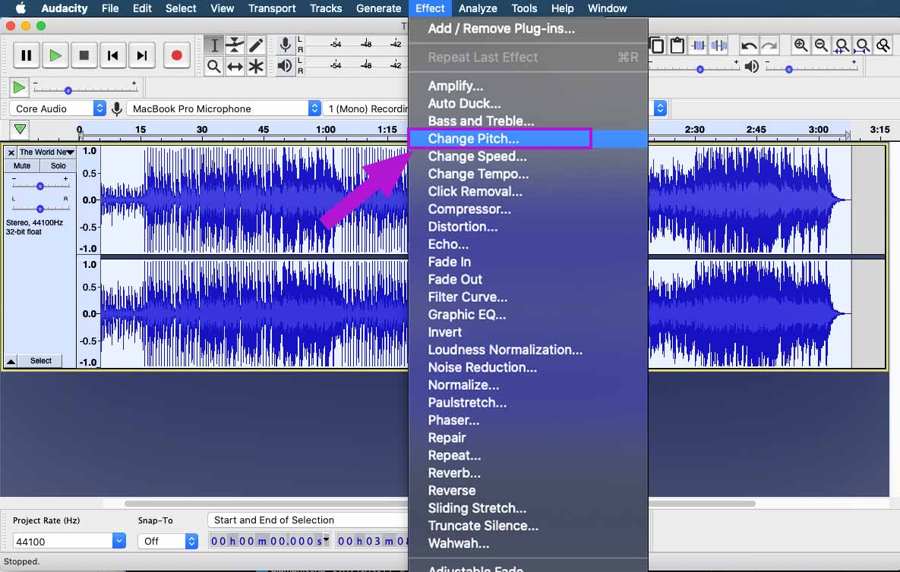Stop playback with the Stop button
900x572 pixels.
[84, 55]
